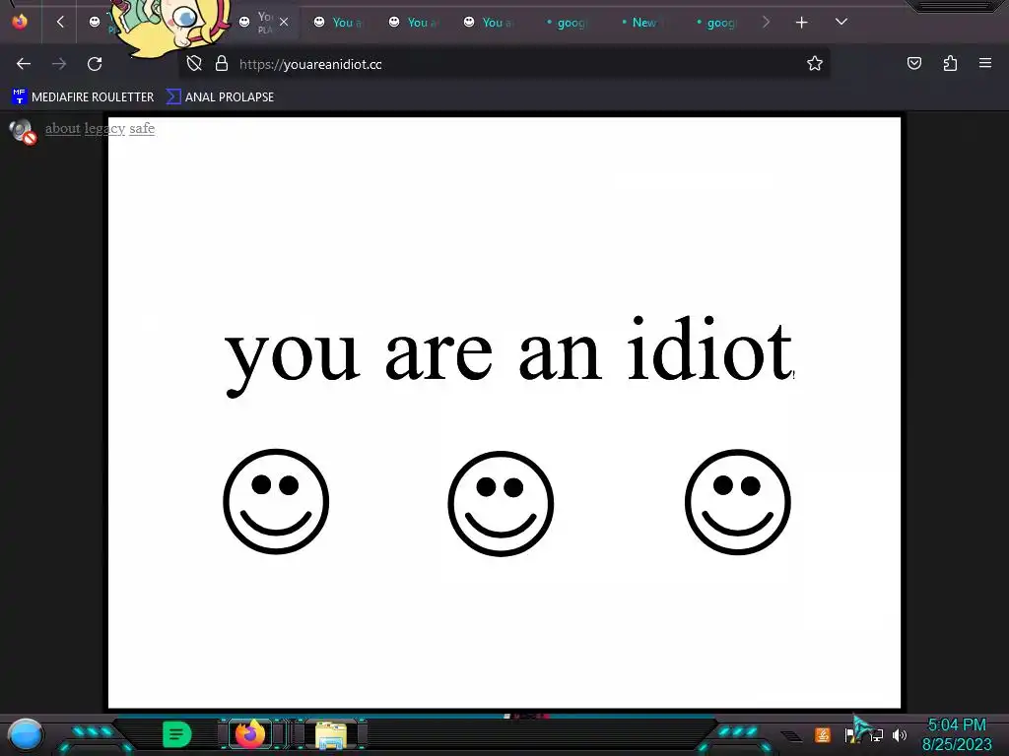Click the taskbar clock showing 5:04 PM

click(x=957, y=734)
